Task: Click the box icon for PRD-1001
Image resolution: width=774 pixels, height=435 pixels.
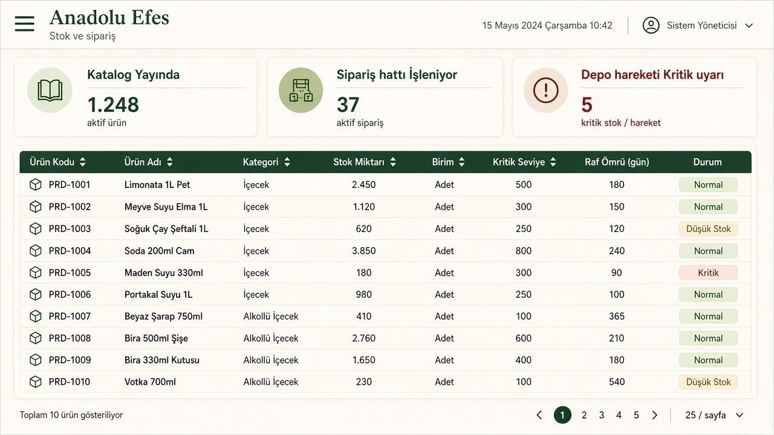Action: coord(36,185)
